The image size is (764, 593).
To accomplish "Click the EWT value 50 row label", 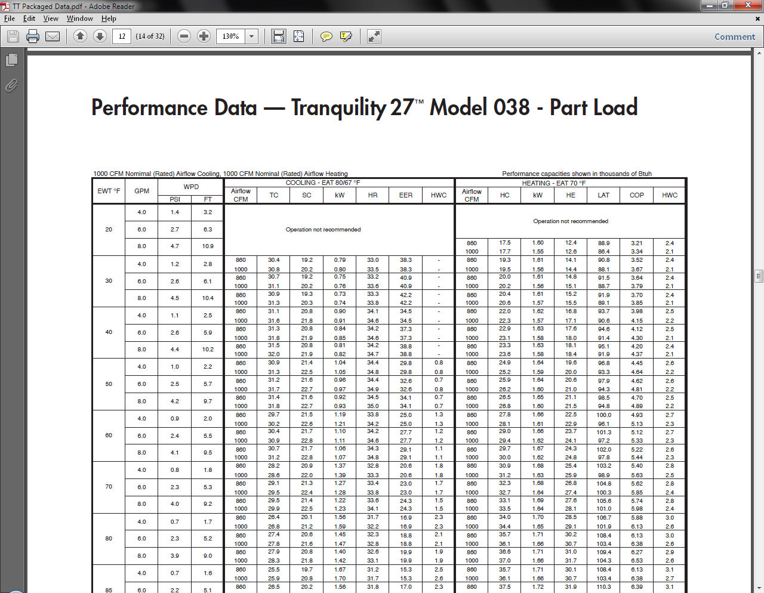I will click(x=109, y=384).
